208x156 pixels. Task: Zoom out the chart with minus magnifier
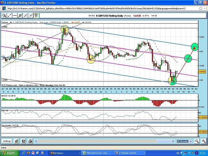197,141
